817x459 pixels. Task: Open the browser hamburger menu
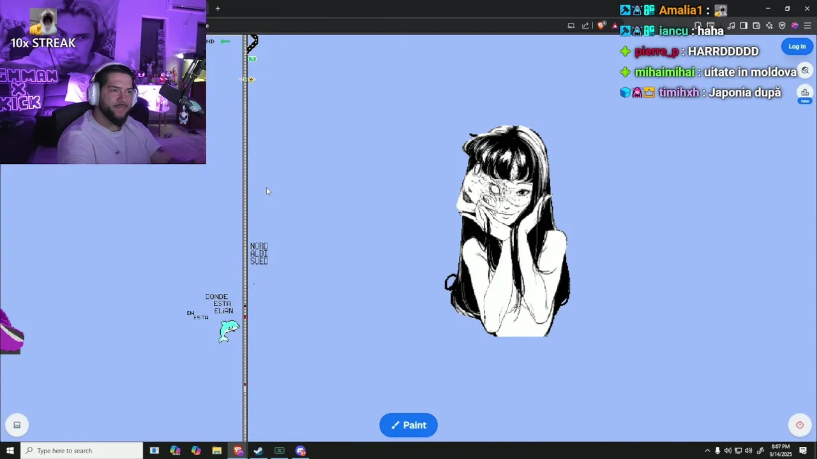point(807,26)
